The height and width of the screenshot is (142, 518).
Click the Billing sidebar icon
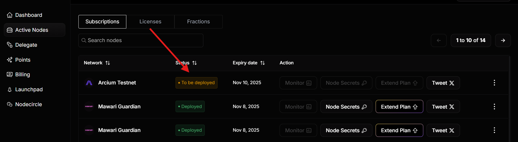[x=10, y=74]
